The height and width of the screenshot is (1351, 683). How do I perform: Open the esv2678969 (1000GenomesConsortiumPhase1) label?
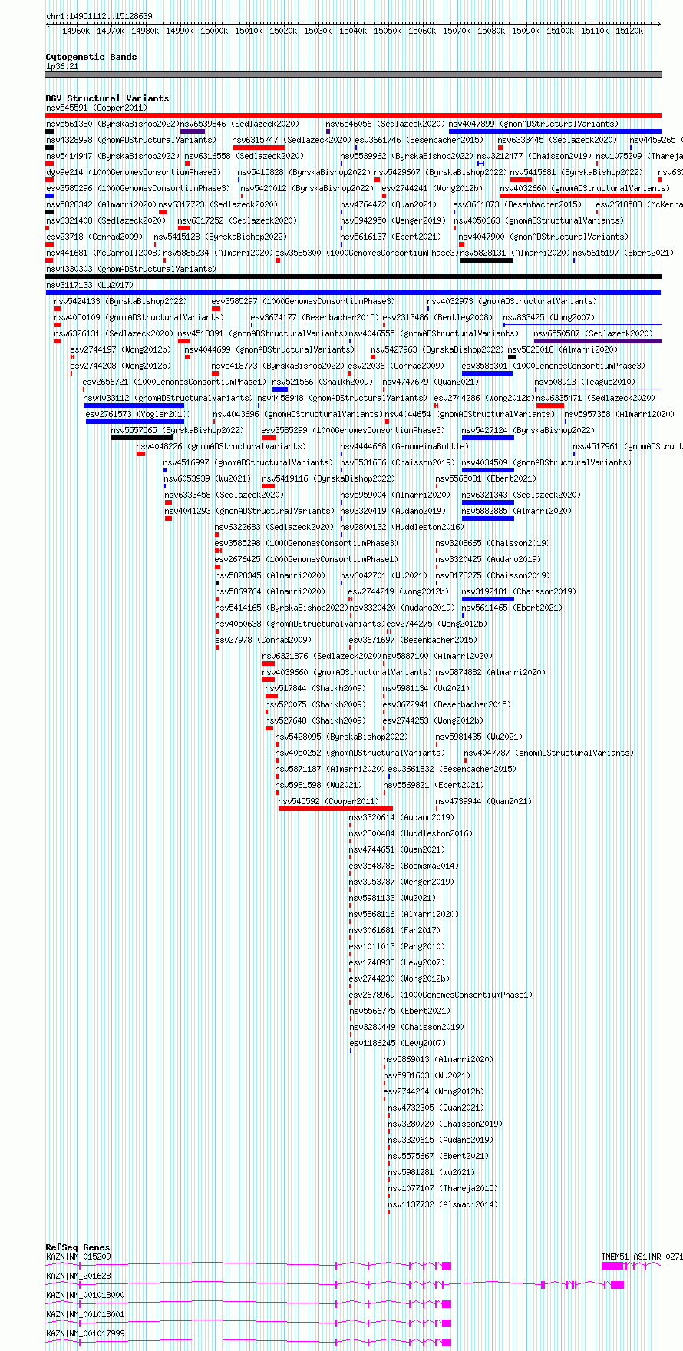440,995
